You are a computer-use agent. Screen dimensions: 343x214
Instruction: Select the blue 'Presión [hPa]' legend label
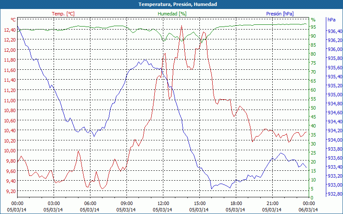coord(280,14)
